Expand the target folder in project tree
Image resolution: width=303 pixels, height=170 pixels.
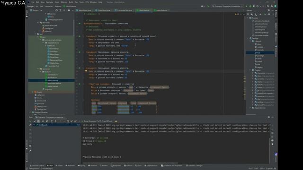coord(33,92)
